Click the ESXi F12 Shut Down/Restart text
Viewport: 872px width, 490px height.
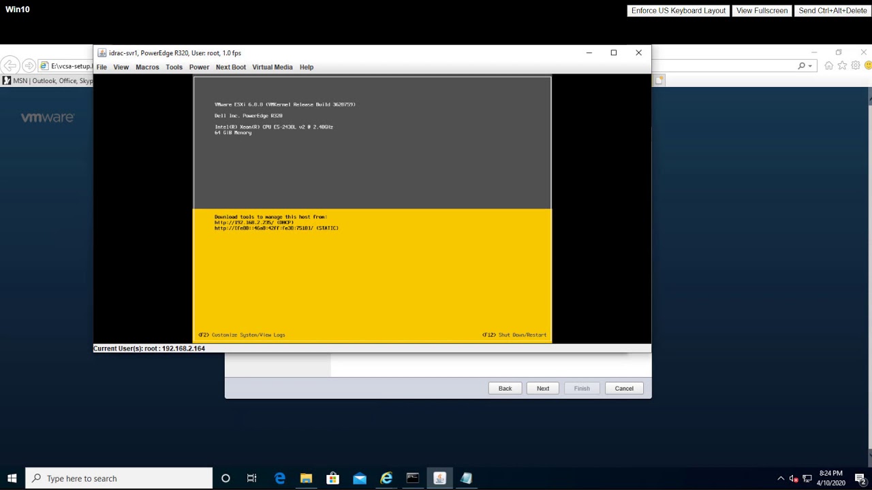[x=514, y=335]
